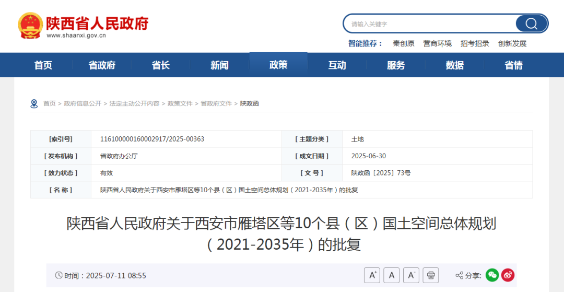Click the 文号 field label
564x292 pixels.
coord(312,173)
